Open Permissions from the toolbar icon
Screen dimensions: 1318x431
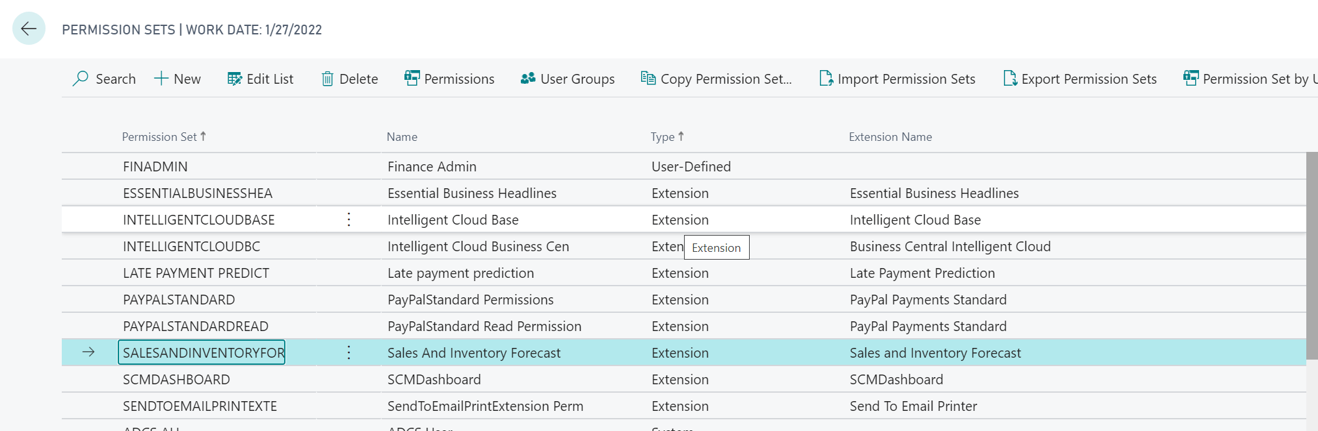point(412,79)
